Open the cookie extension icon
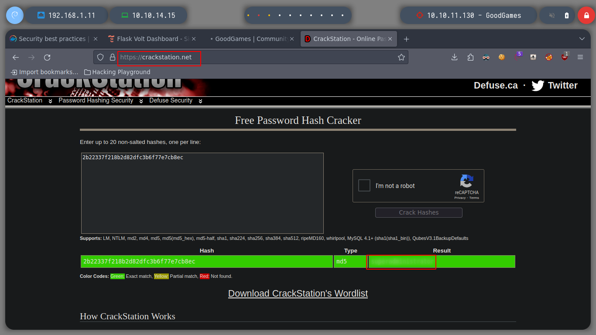The image size is (596, 335). (502, 57)
